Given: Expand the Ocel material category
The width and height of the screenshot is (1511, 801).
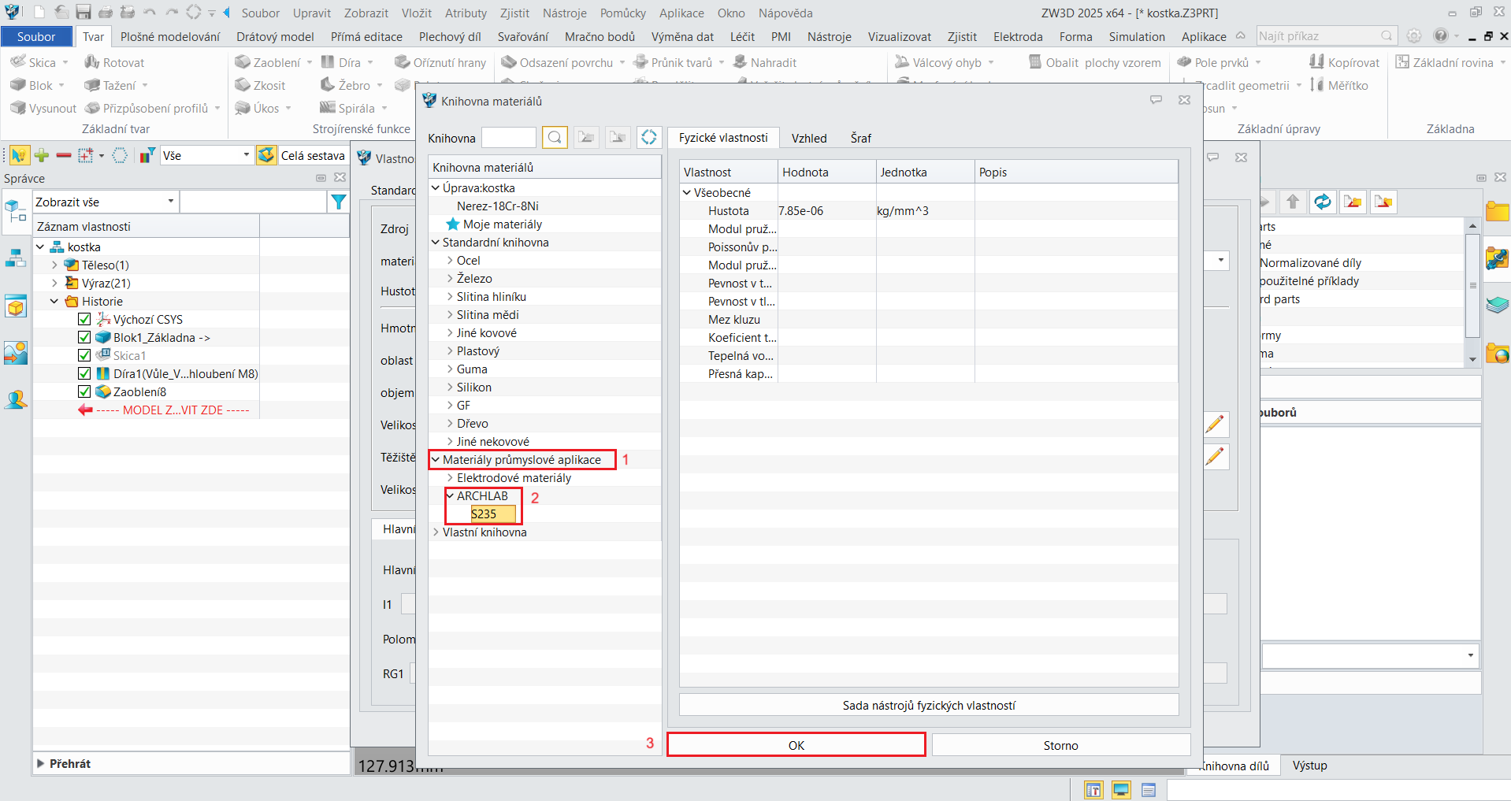Looking at the screenshot, I should pyautogui.click(x=450, y=261).
